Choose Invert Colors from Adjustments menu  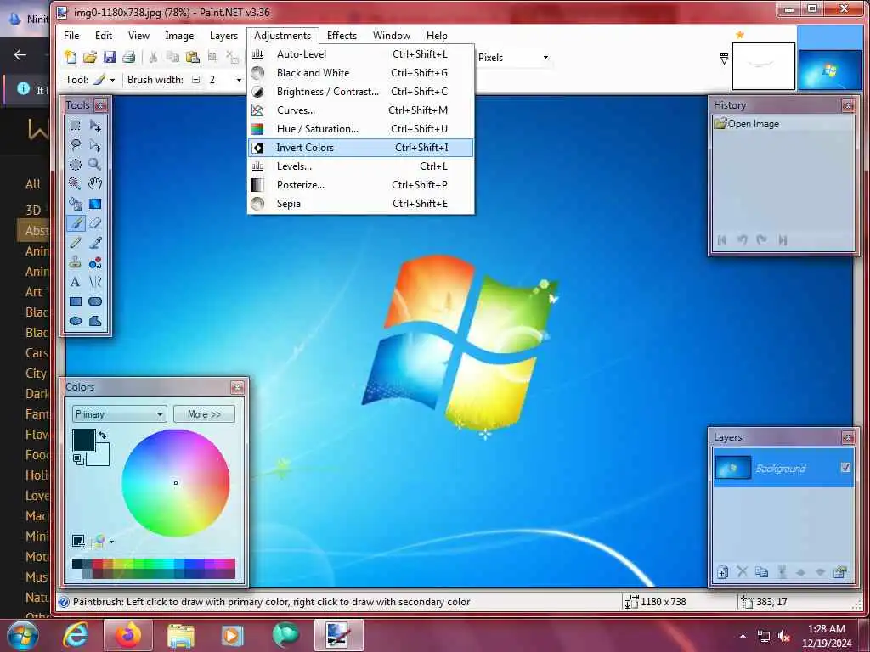pyautogui.click(x=360, y=148)
